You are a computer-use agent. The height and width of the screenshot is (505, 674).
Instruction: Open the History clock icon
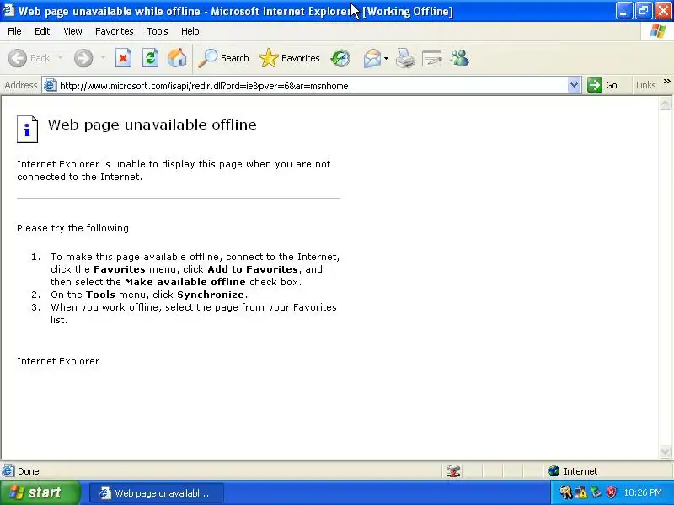coord(340,58)
